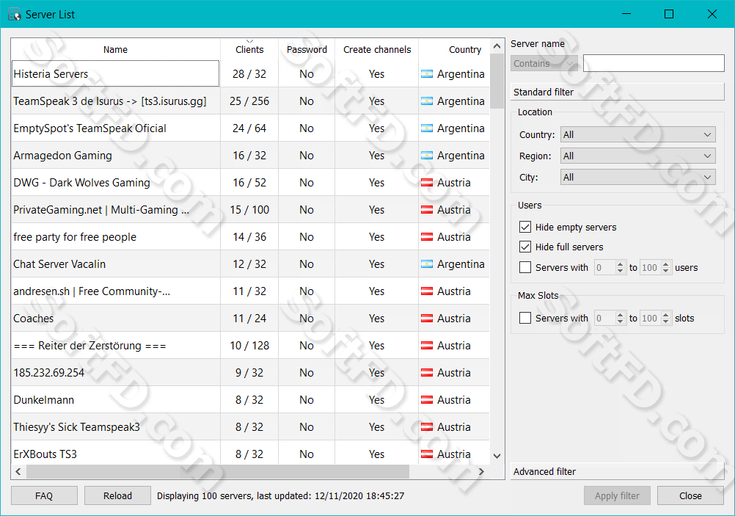Viewport: 735px width, 516px height.
Task: Sort by the Create channels column header
Action: (x=377, y=49)
